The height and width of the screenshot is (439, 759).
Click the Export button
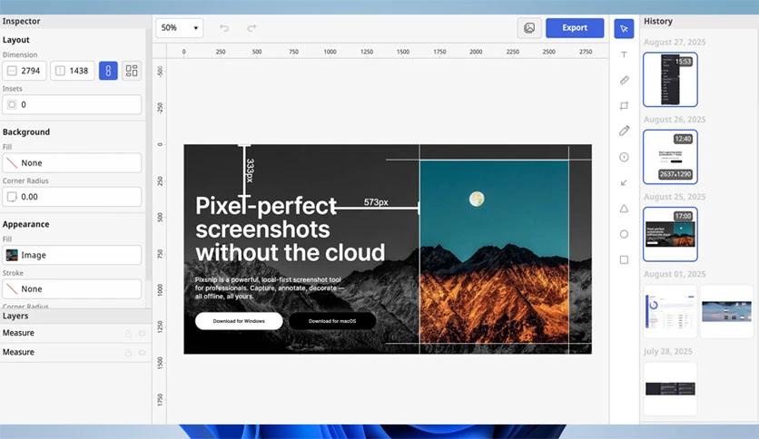click(575, 28)
